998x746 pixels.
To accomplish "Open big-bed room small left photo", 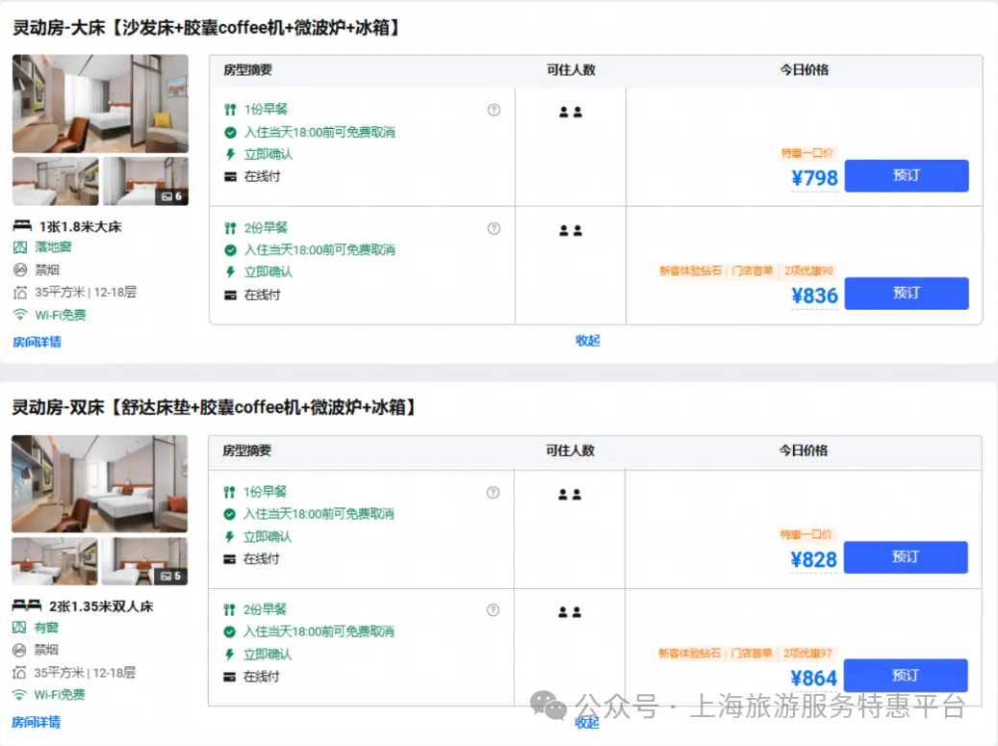I will (x=56, y=181).
